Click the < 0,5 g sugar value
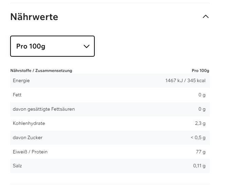241x188 pixels. pos(198,138)
